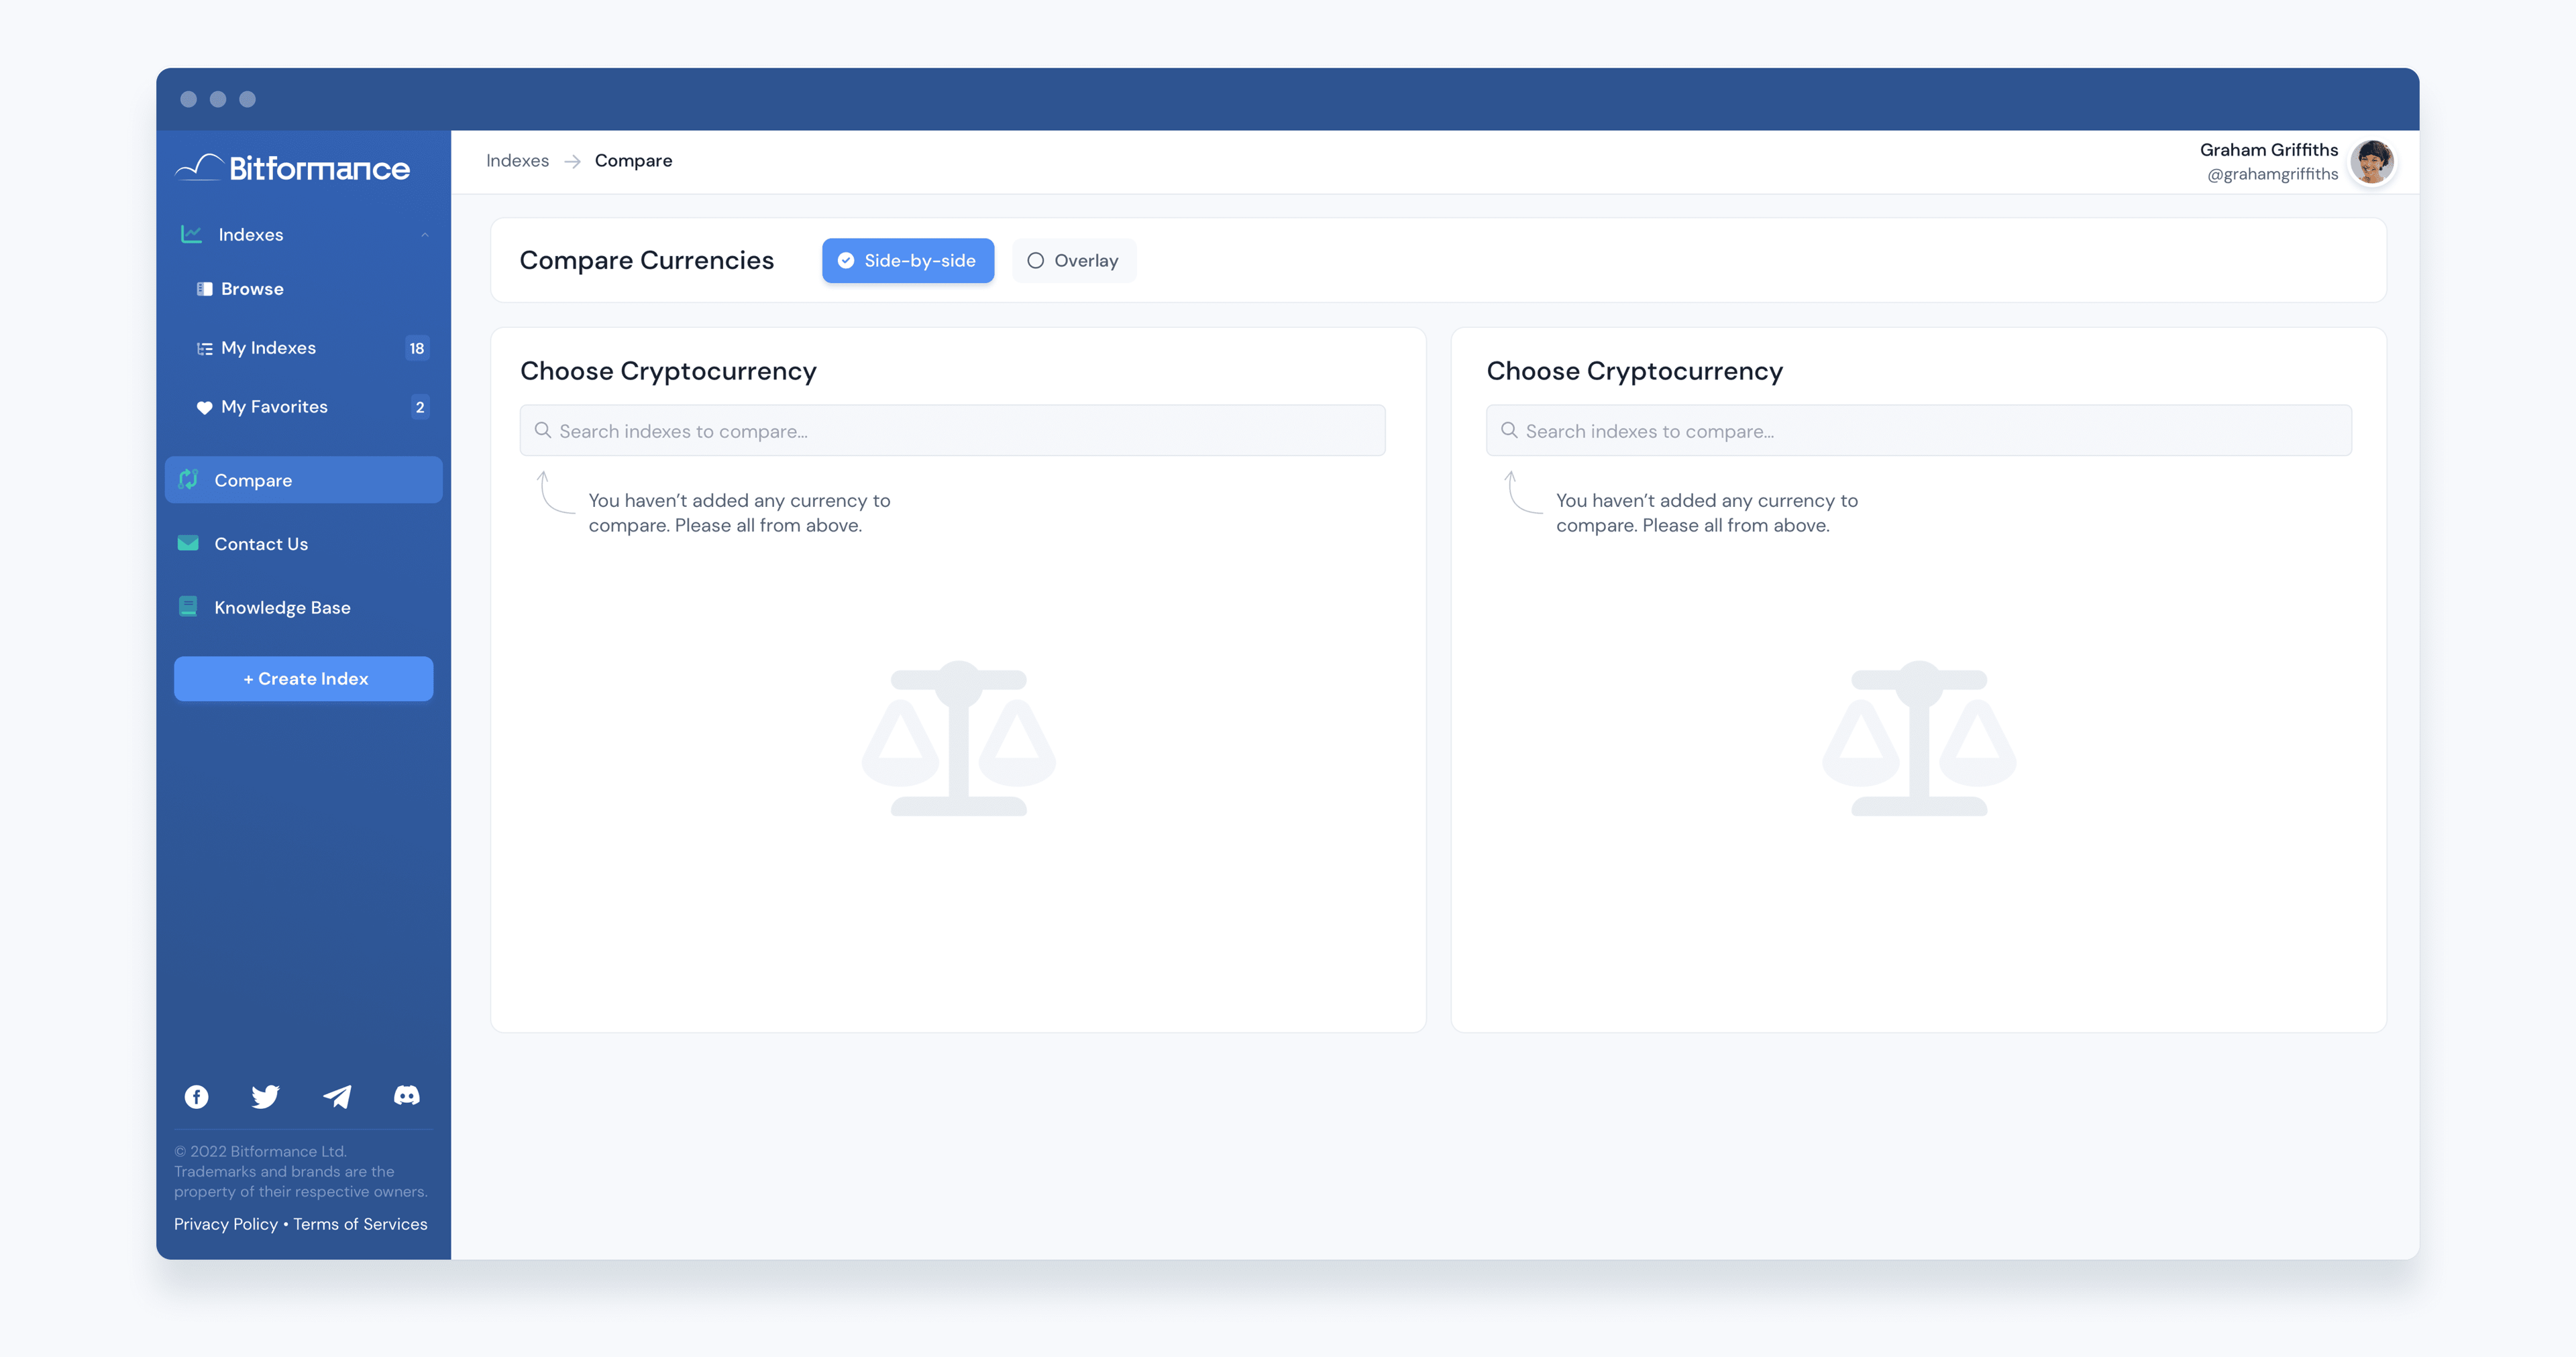The width and height of the screenshot is (2576, 1357).
Task: Click the Indexes chart icon in sidebar
Action: coord(191,234)
